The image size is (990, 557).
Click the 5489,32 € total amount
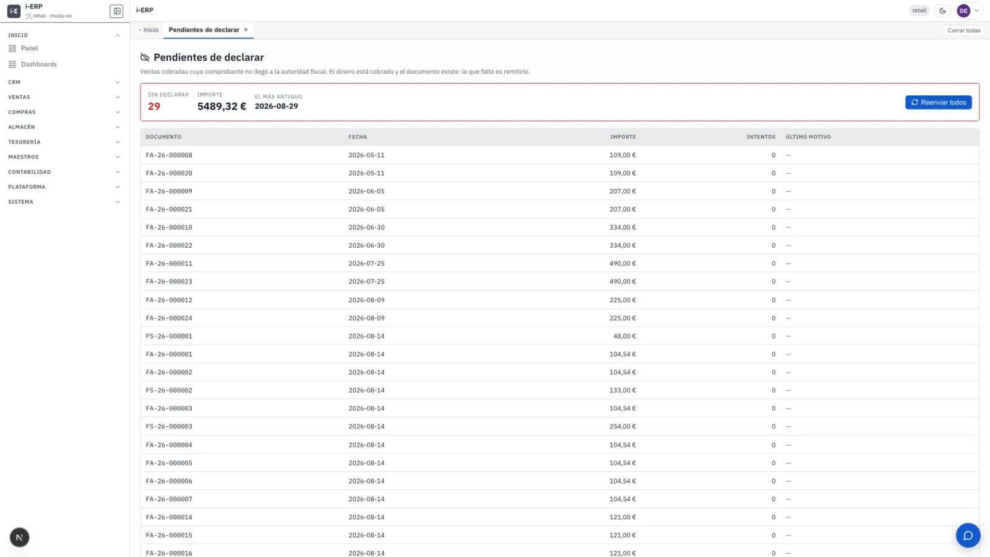(x=222, y=106)
